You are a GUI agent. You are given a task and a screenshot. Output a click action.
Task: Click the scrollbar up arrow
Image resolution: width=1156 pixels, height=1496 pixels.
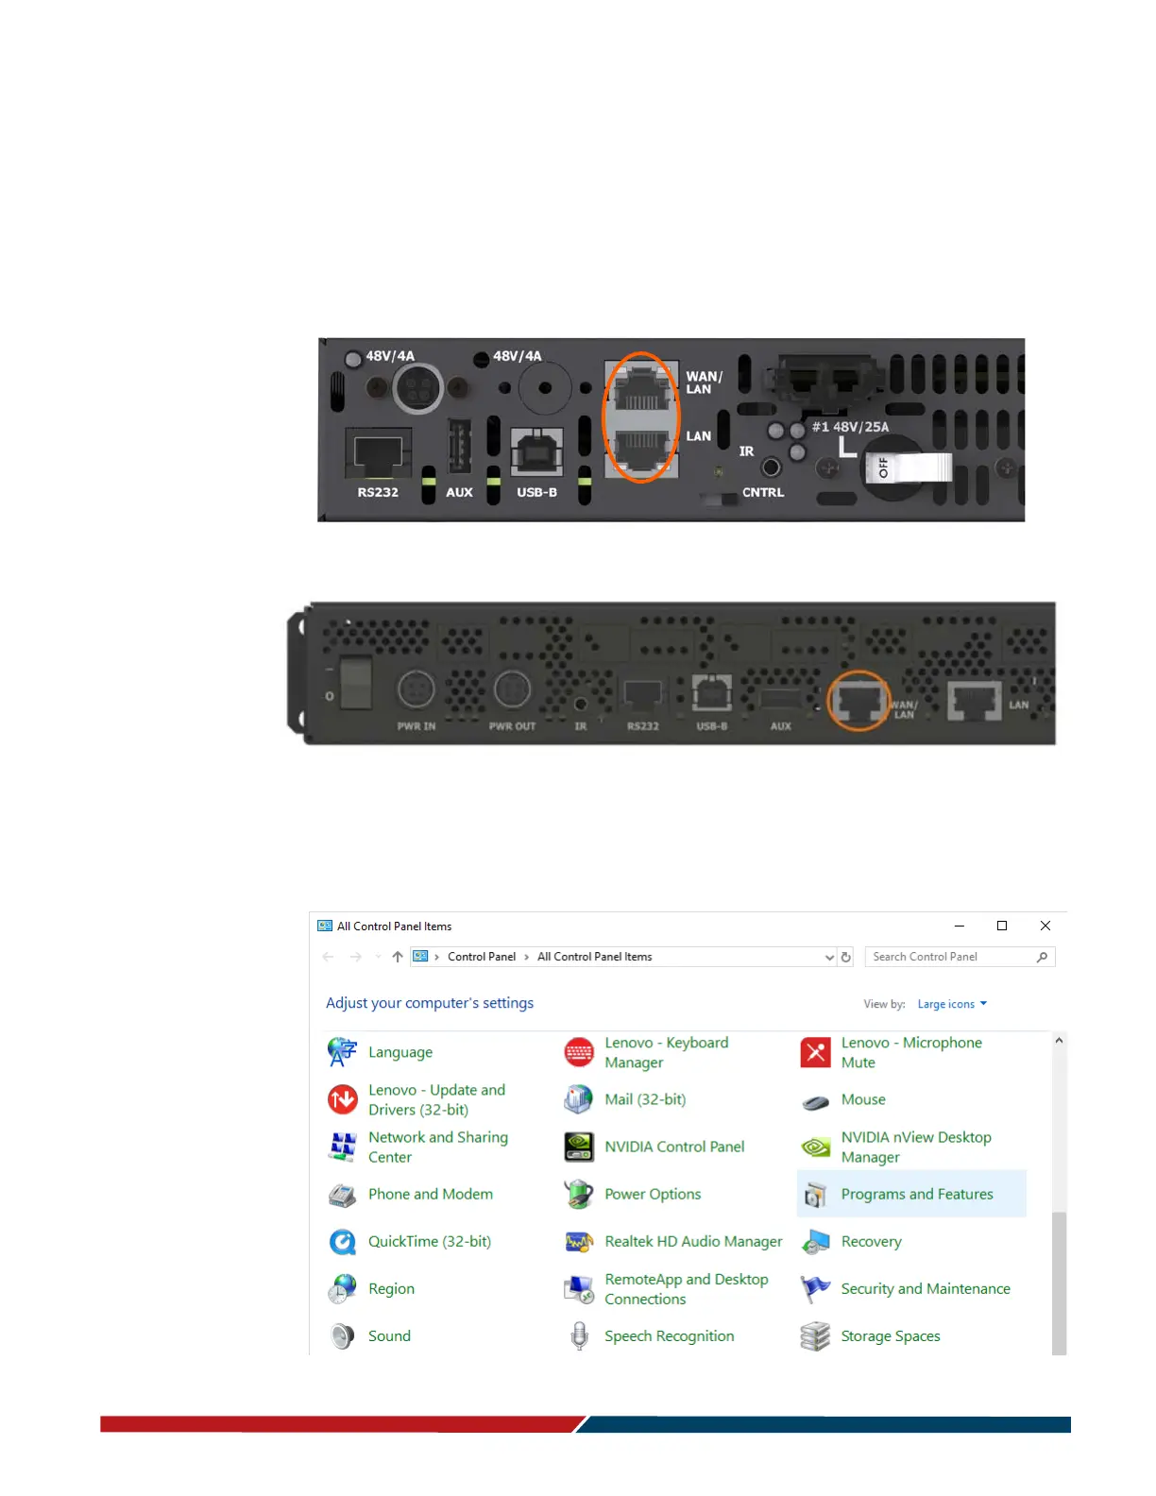pyautogui.click(x=1059, y=1040)
